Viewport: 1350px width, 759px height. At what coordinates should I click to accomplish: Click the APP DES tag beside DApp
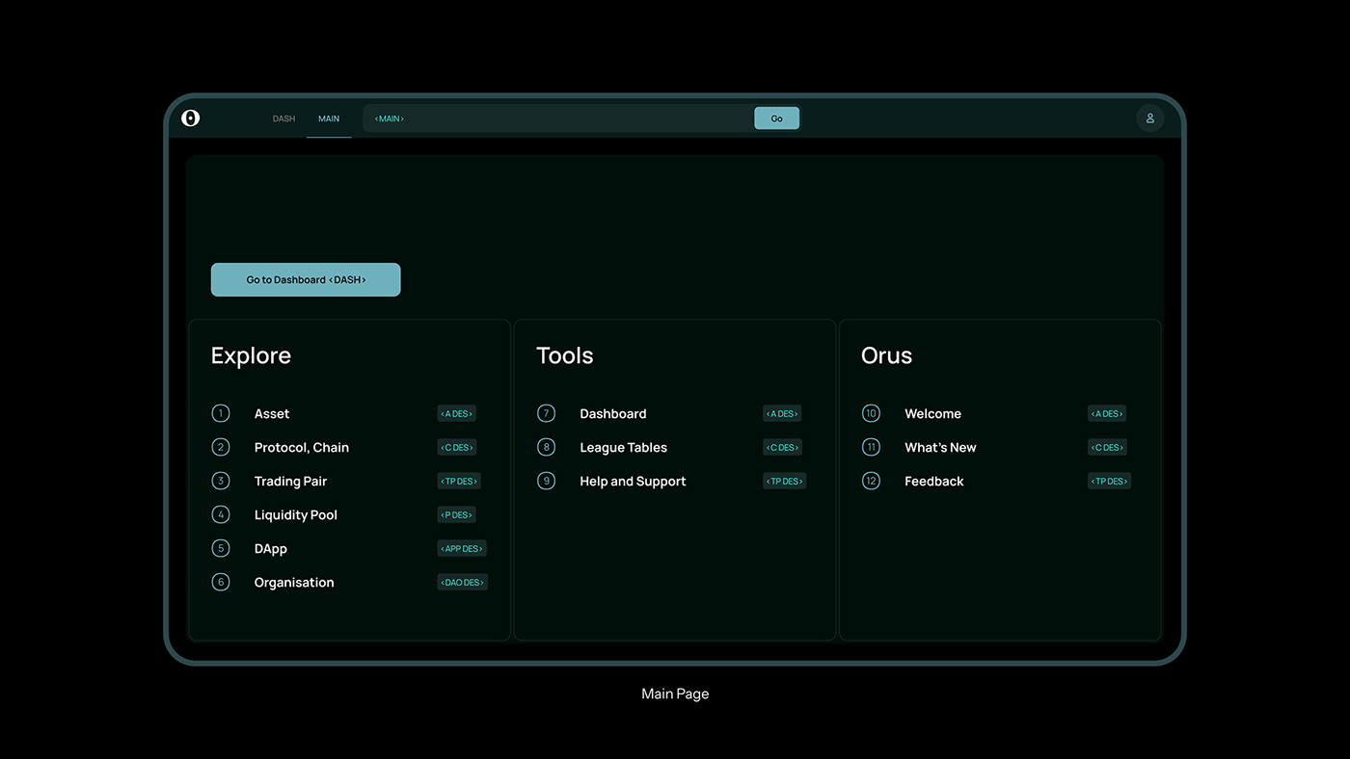point(461,548)
